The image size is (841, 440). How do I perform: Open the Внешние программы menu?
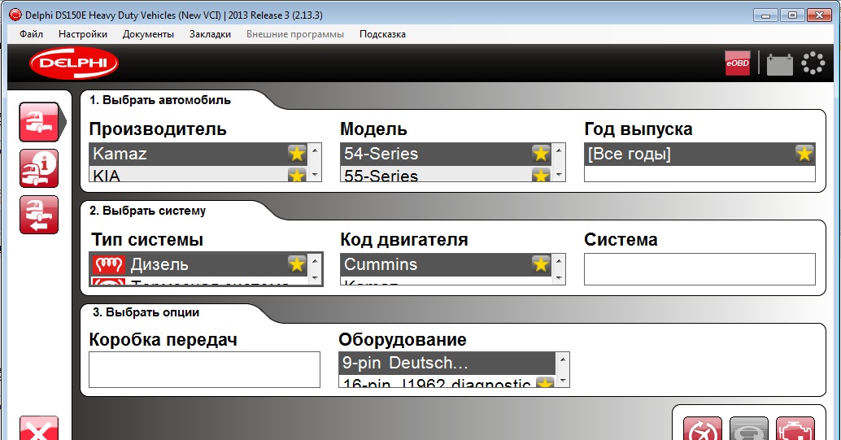point(295,34)
